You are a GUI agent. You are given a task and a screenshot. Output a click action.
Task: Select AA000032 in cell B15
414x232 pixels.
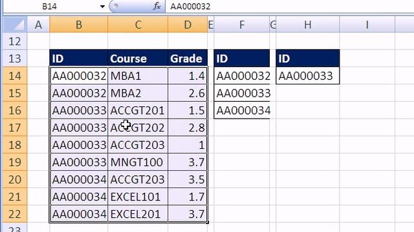click(79, 93)
